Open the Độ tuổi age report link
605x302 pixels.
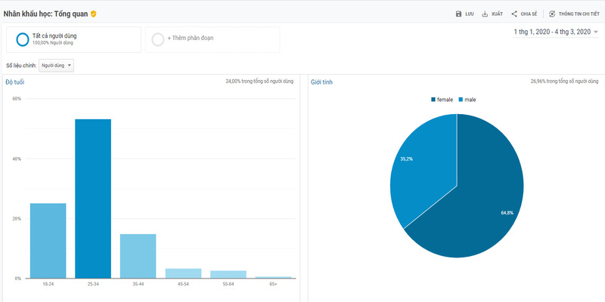pyautogui.click(x=15, y=82)
